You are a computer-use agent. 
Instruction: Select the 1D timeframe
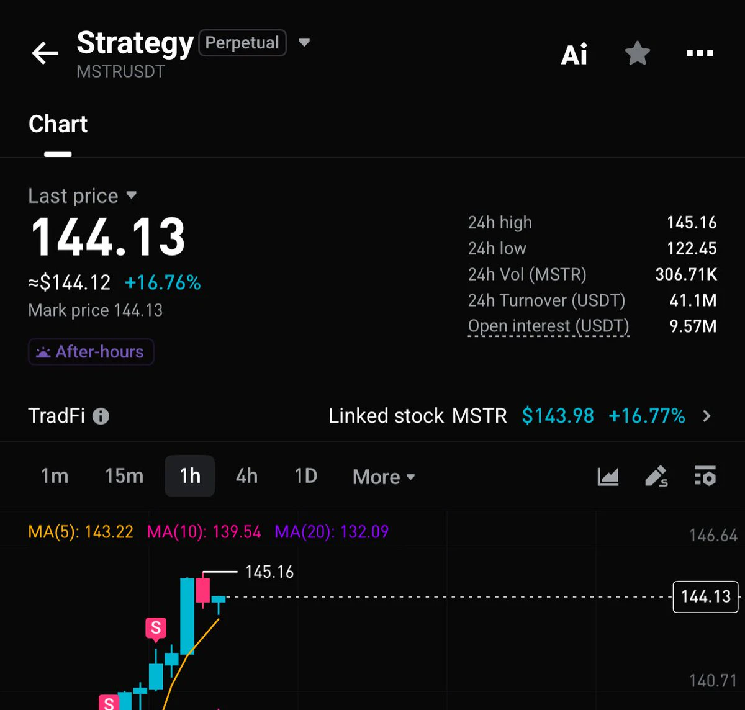(x=305, y=476)
